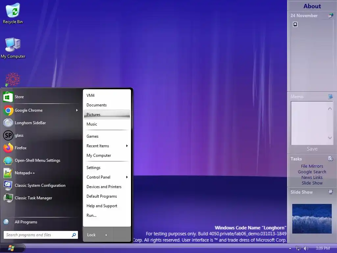Click the calendar icon beside 24 November

click(x=330, y=15)
